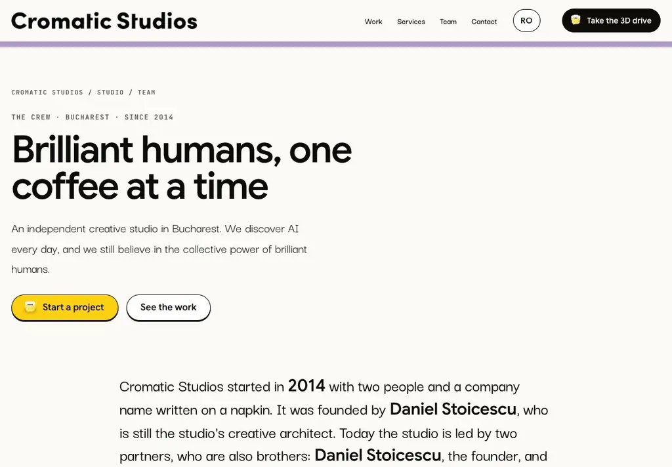Click the Start a project button

(65, 308)
